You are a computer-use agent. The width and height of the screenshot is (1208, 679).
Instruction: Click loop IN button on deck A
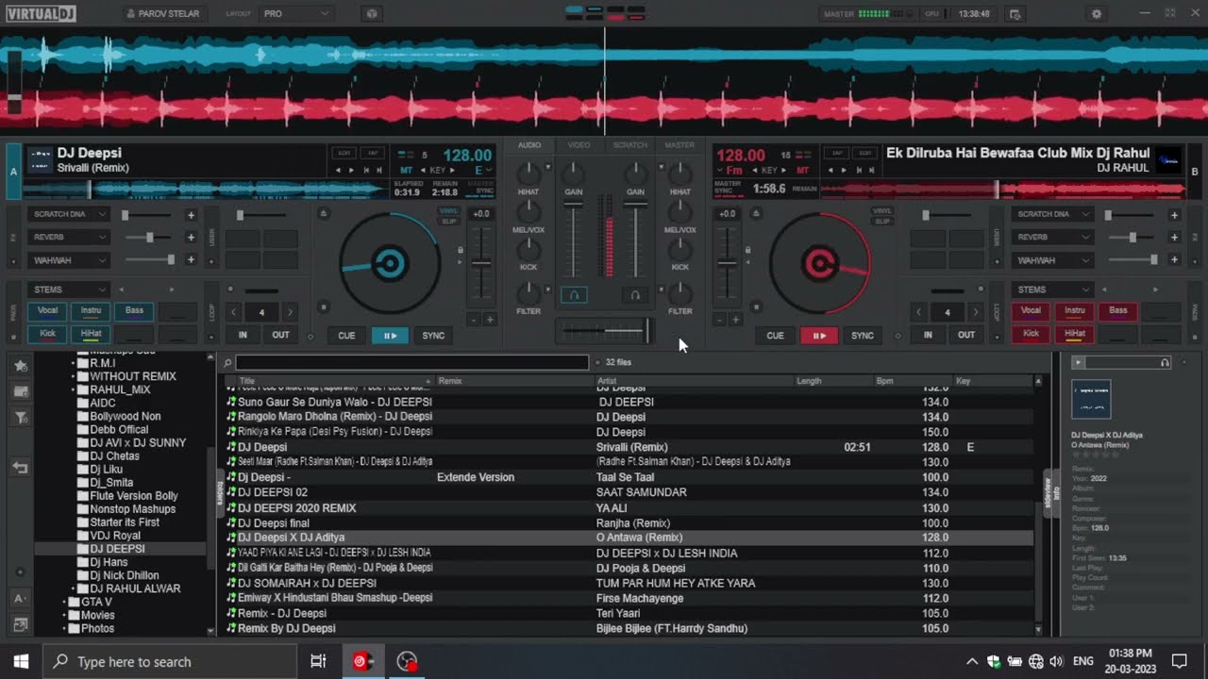(243, 335)
